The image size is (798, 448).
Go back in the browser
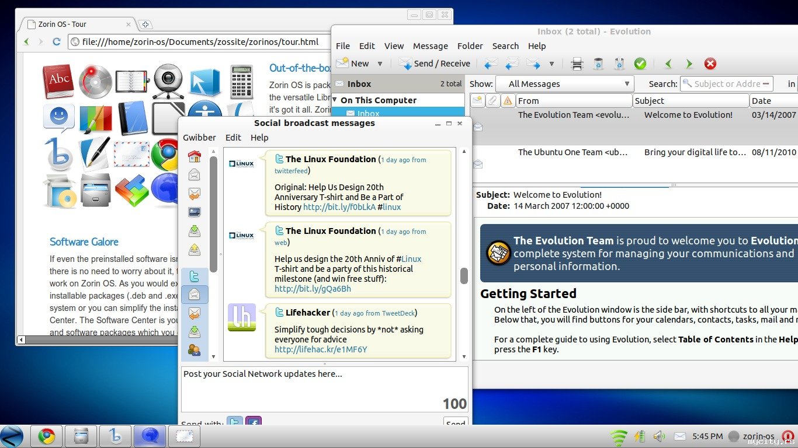pos(26,41)
